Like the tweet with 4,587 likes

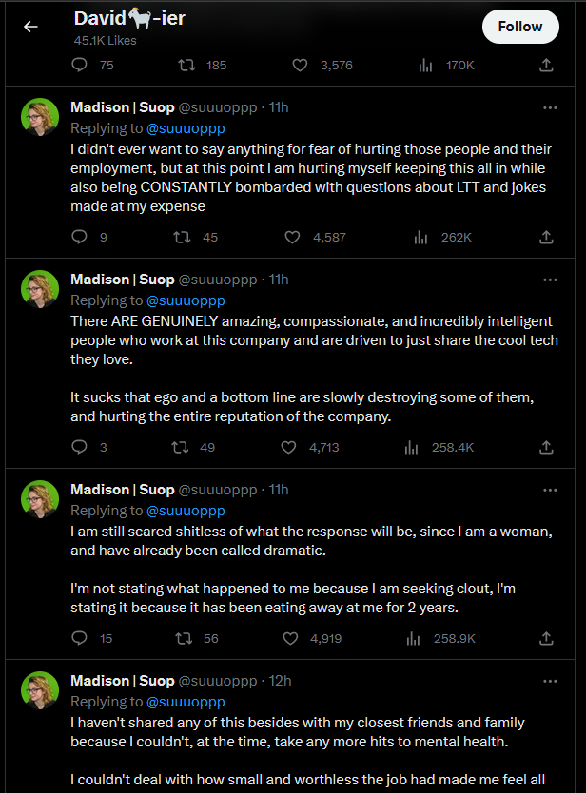click(292, 237)
